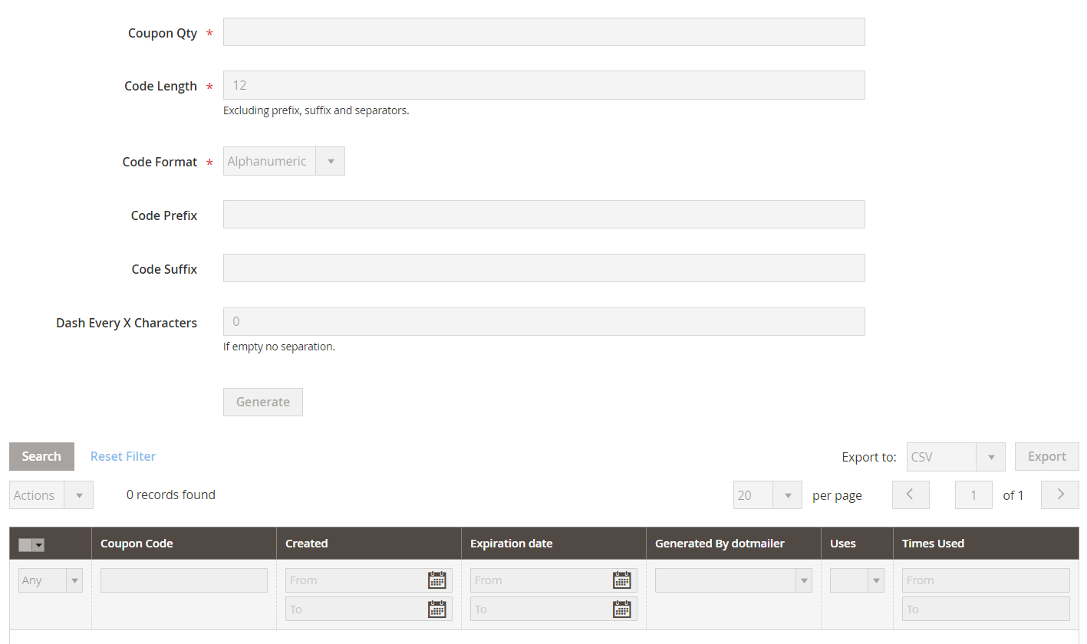Focus the Code Length field

pos(544,85)
